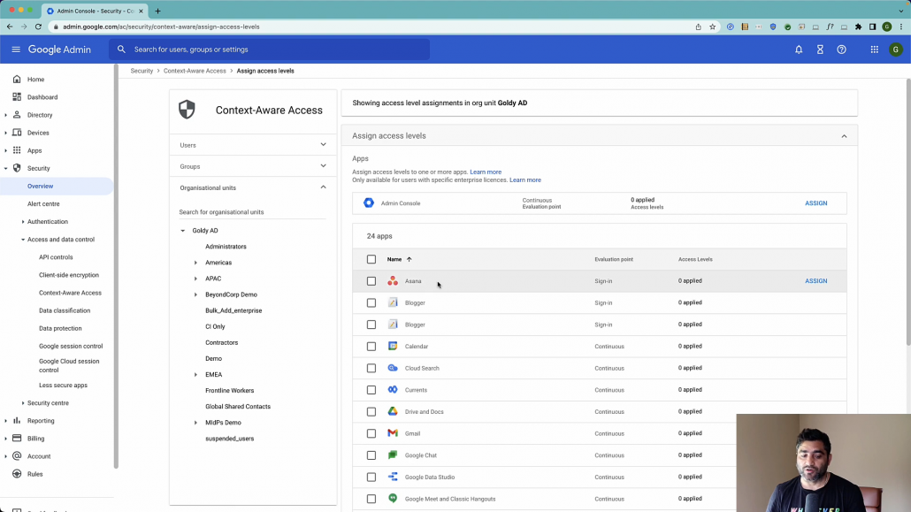Open Data protection in sidebar

[60, 328]
